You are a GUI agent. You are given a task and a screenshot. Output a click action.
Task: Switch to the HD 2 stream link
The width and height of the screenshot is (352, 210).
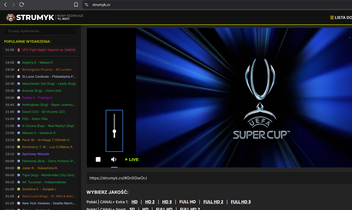click(x=150, y=202)
